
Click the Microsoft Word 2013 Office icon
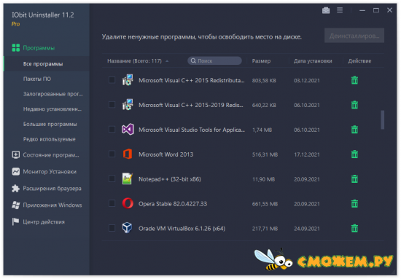click(128, 154)
